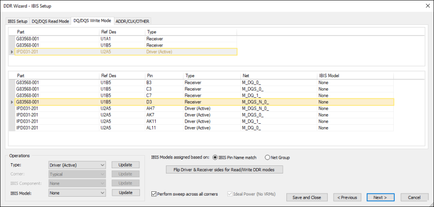Sort upper table by Ref Des header
The width and height of the screenshot is (434, 207).
point(122,32)
